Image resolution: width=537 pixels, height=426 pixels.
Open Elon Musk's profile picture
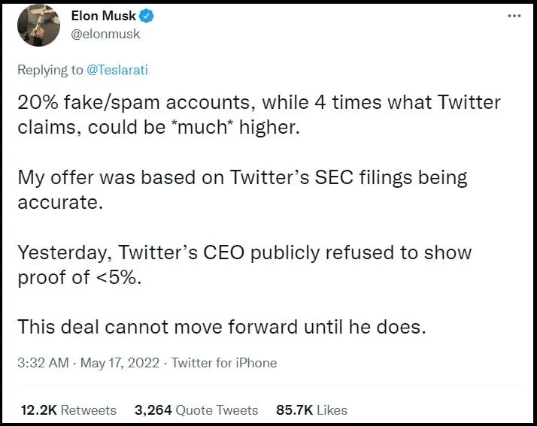[38, 25]
